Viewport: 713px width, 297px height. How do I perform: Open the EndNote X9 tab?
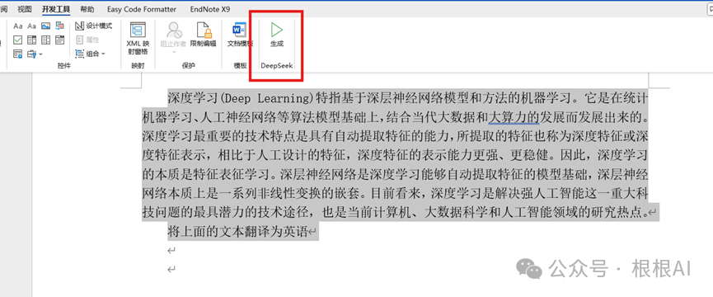pyautogui.click(x=210, y=9)
